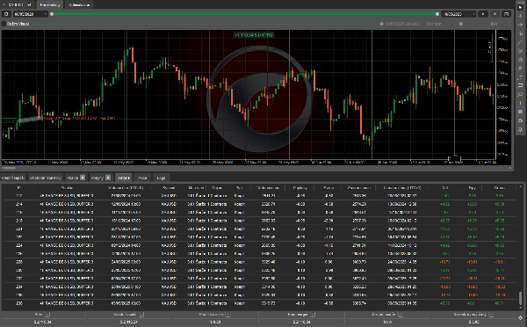Sort by the Swap column header

[x=328, y=188]
